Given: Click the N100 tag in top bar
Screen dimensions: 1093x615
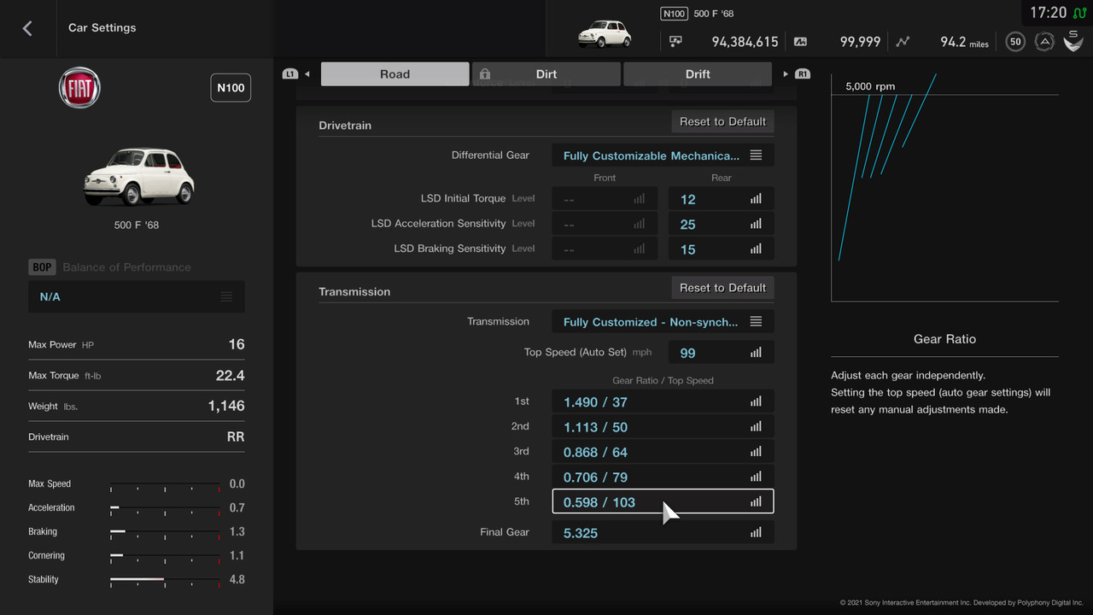Looking at the screenshot, I should tap(675, 14).
